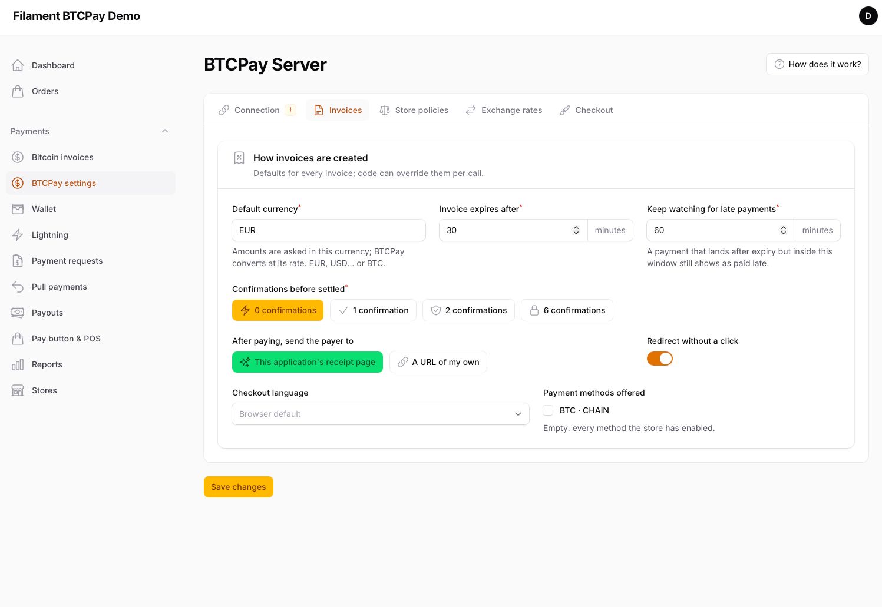The image size is (882, 607).
Task: Click the BTCPay settings dollar circle icon
Action: [x=18, y=183]
